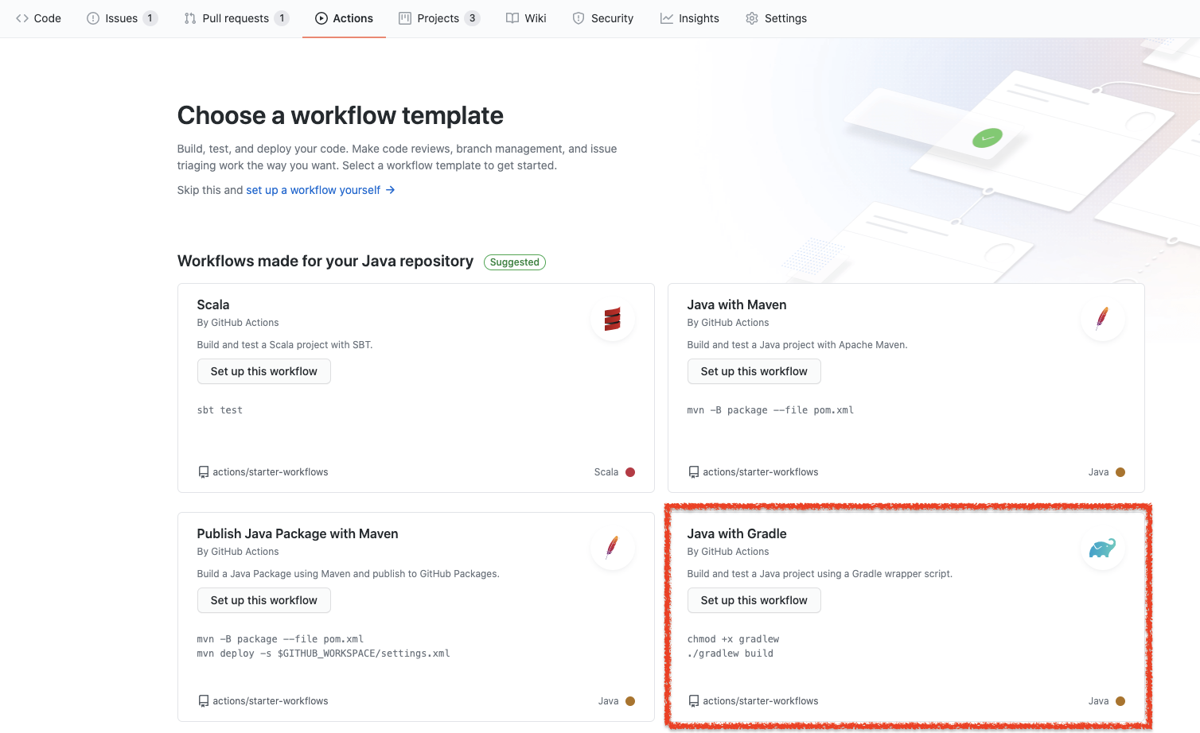Click the Pull requests count badge

click(x=282, y=18)
